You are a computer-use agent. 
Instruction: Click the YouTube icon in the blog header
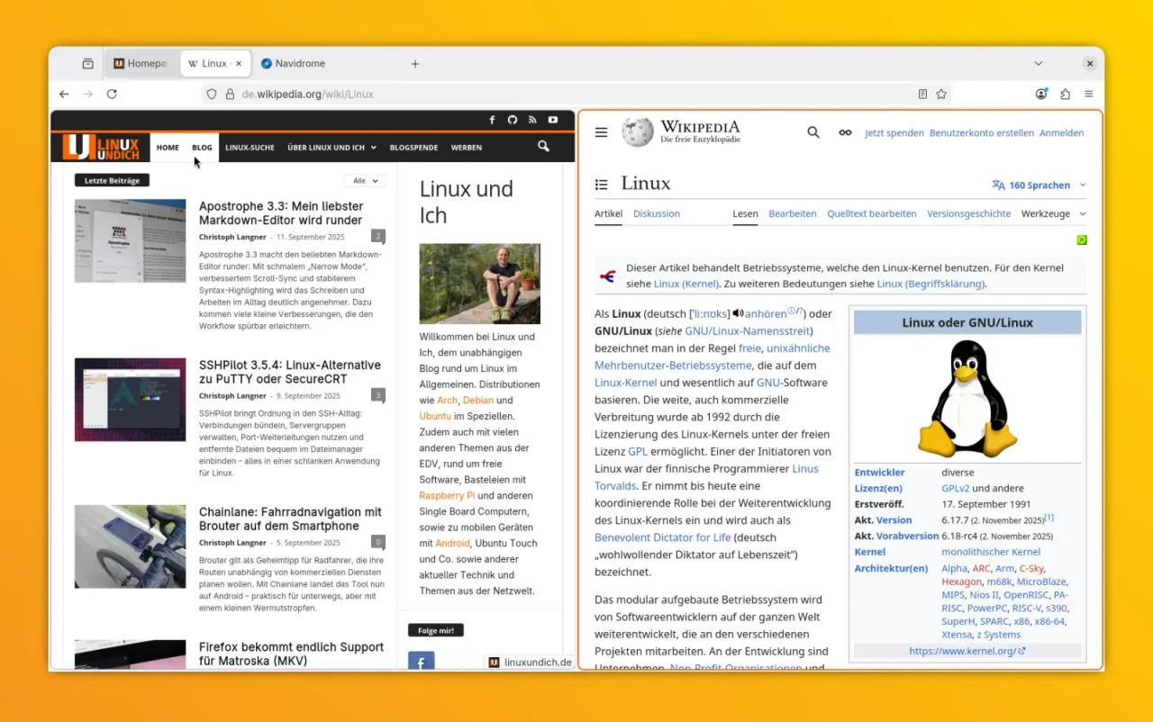pyautogui.click(x=553, y=120)
